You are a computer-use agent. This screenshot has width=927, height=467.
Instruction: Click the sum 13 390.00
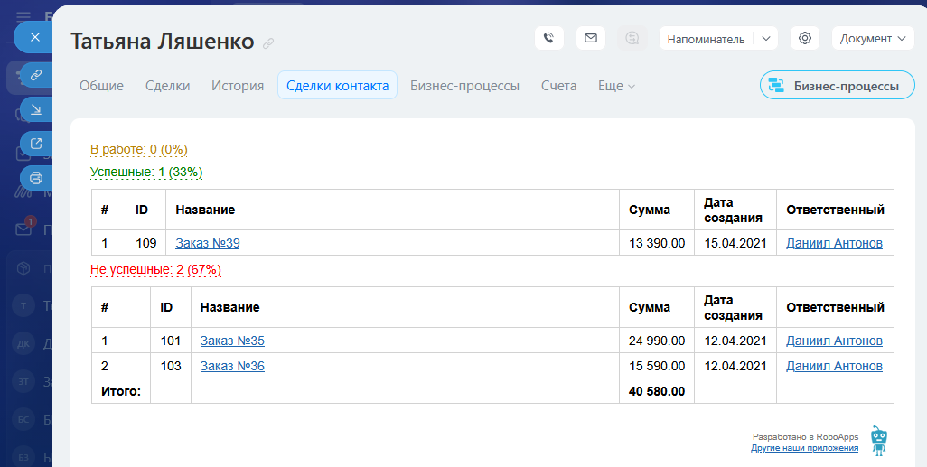[657, 243]
